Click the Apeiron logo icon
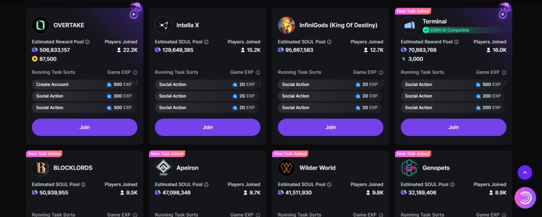542x217 pixels. click(x=163, y=168)
